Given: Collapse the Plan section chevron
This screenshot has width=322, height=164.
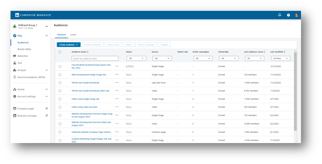Looking at the screenshot, I should tap(46, 35).
